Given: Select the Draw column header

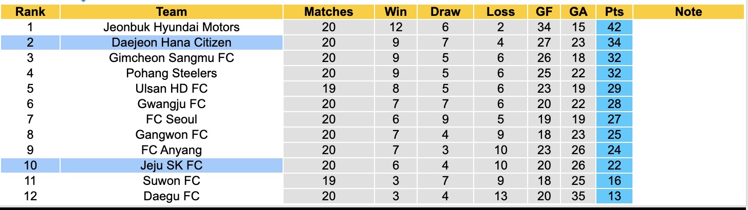Looking at the screenshot, I should [x=445, y=12].
